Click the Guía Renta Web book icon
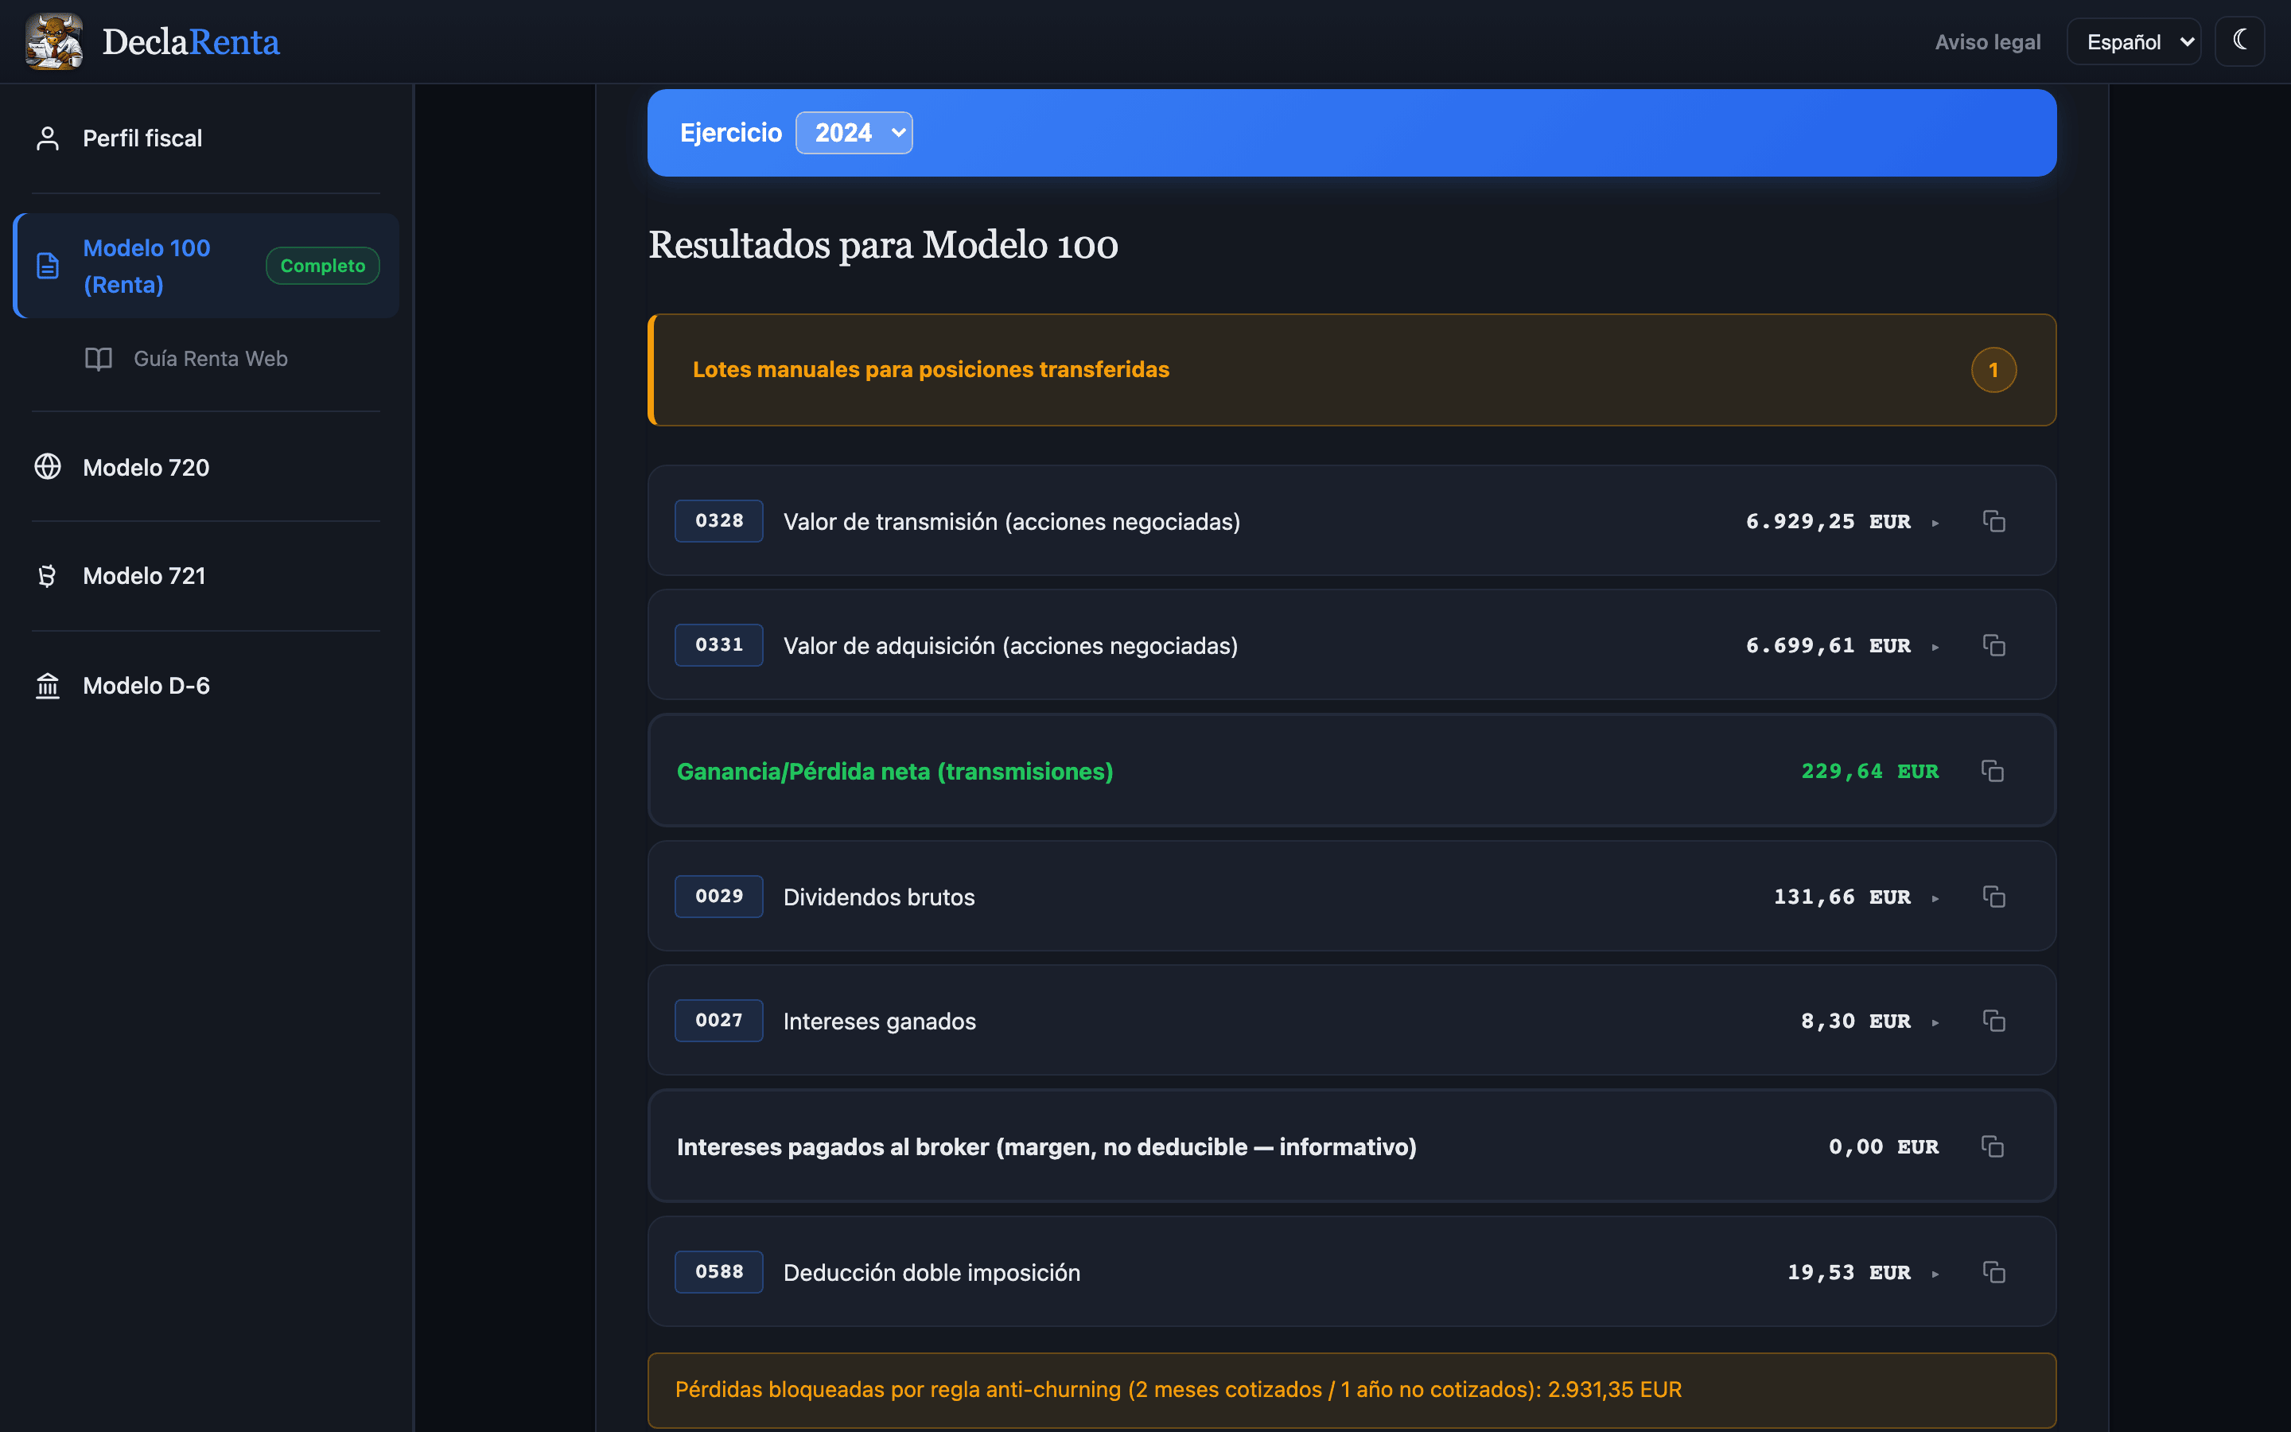 (99, 359)
